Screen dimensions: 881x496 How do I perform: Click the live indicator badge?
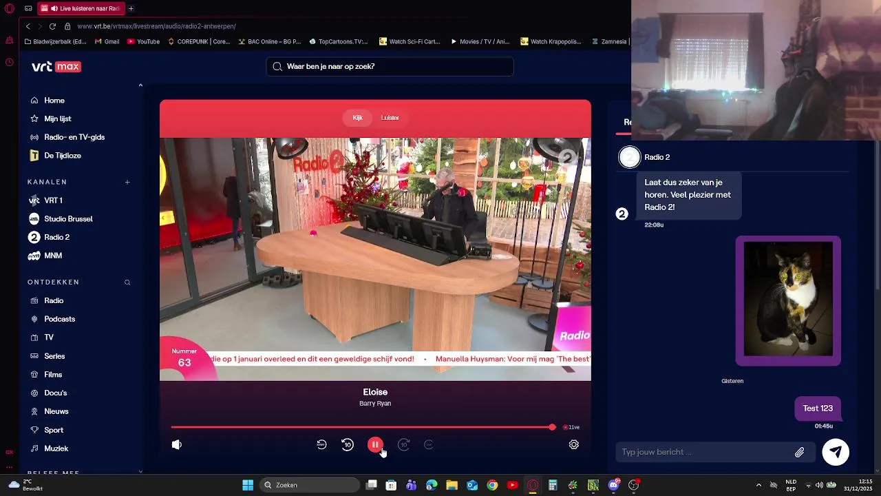(571, 427)
